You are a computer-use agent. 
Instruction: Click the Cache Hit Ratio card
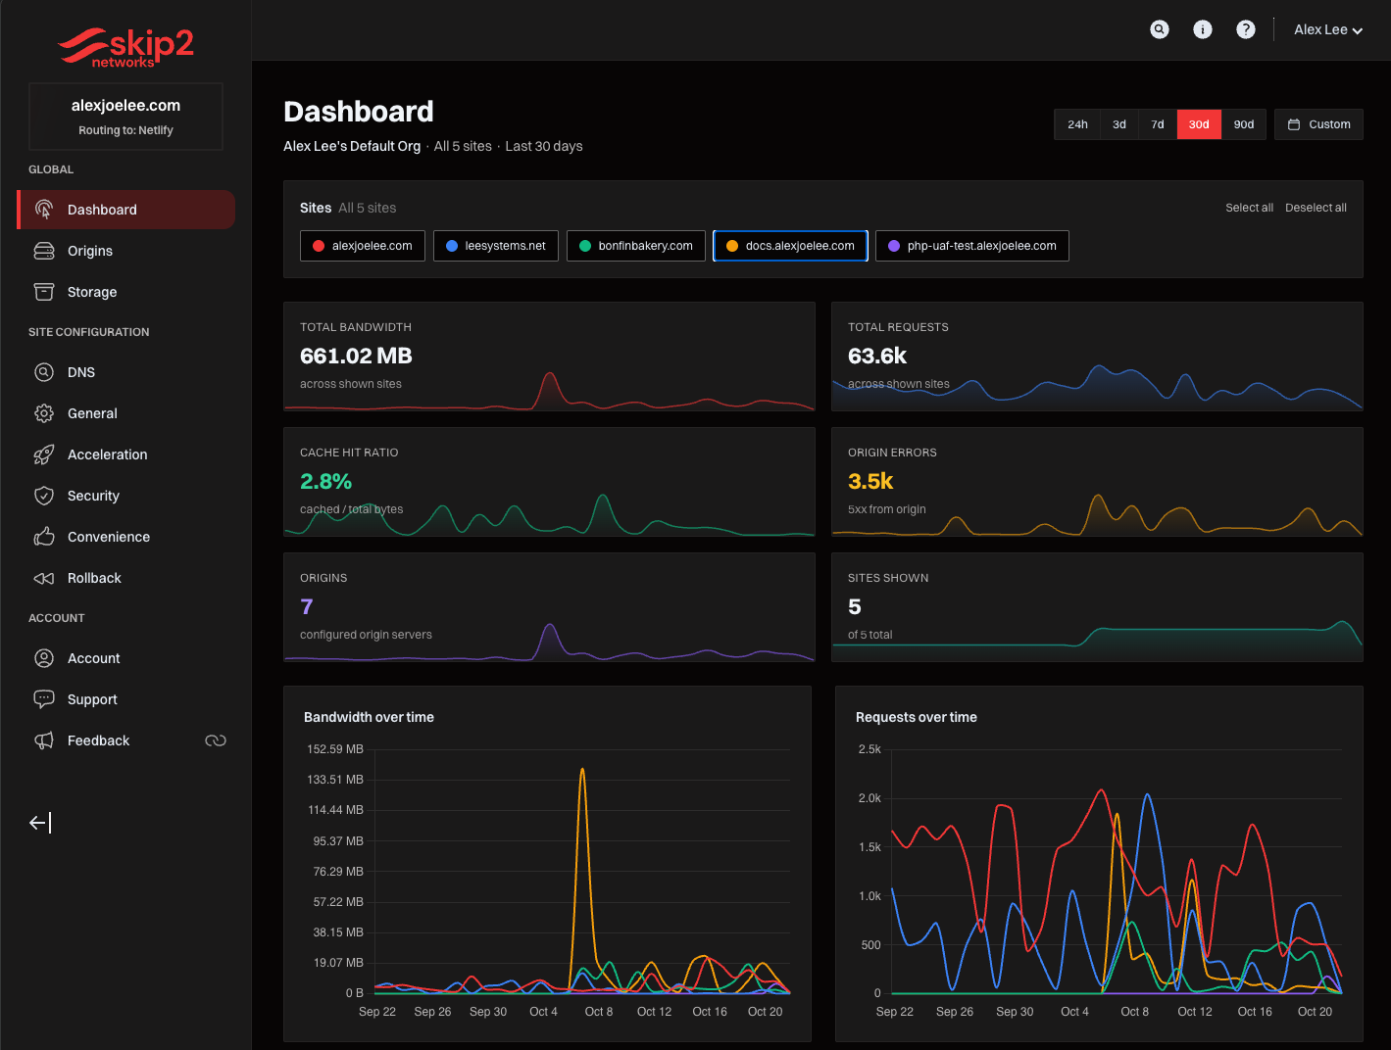point(549,482)
